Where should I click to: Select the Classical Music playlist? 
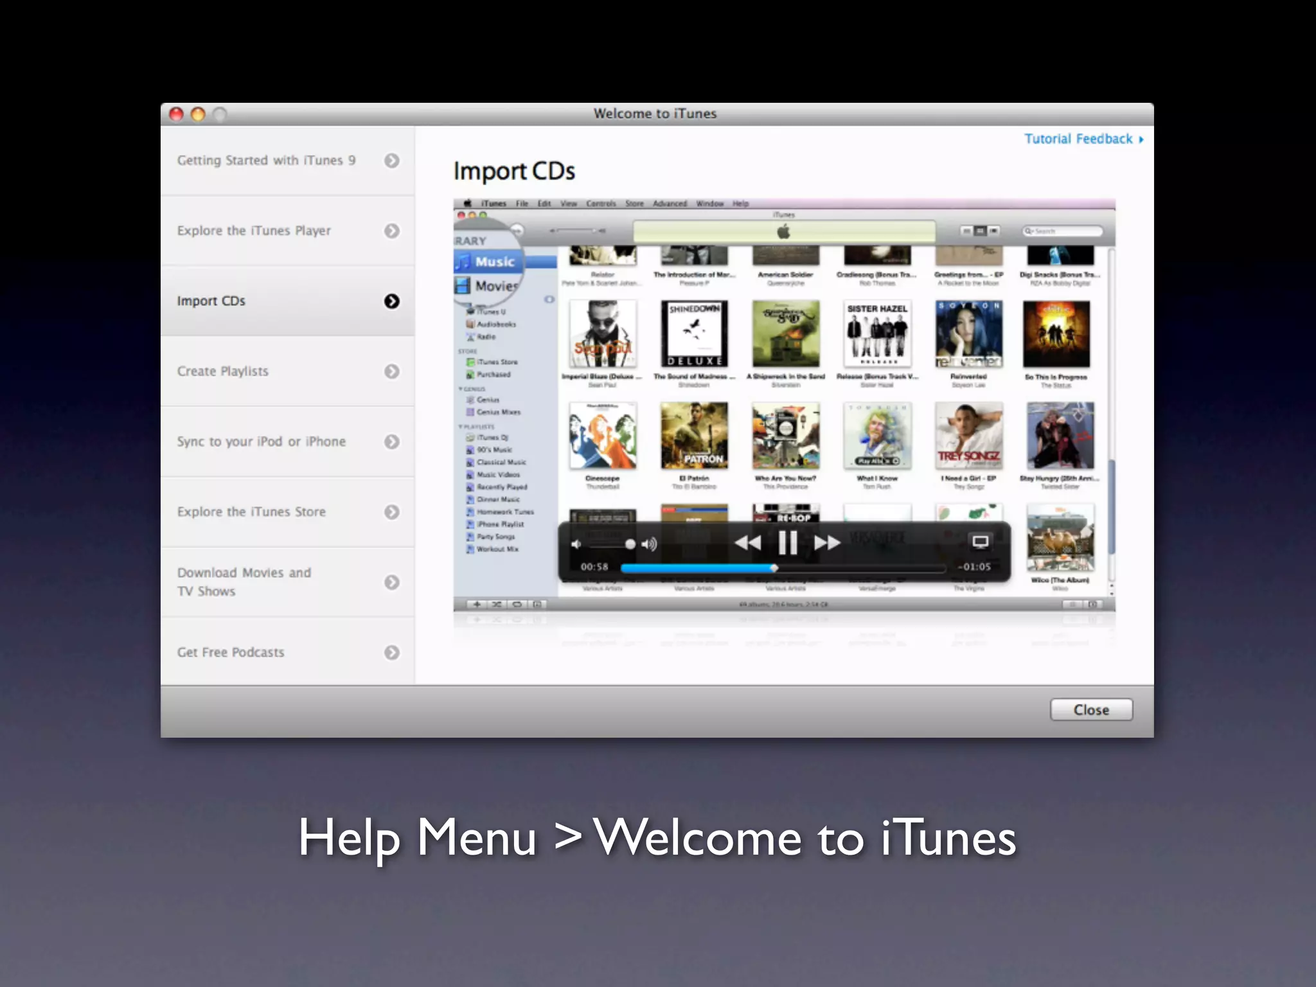click(496, 462)
